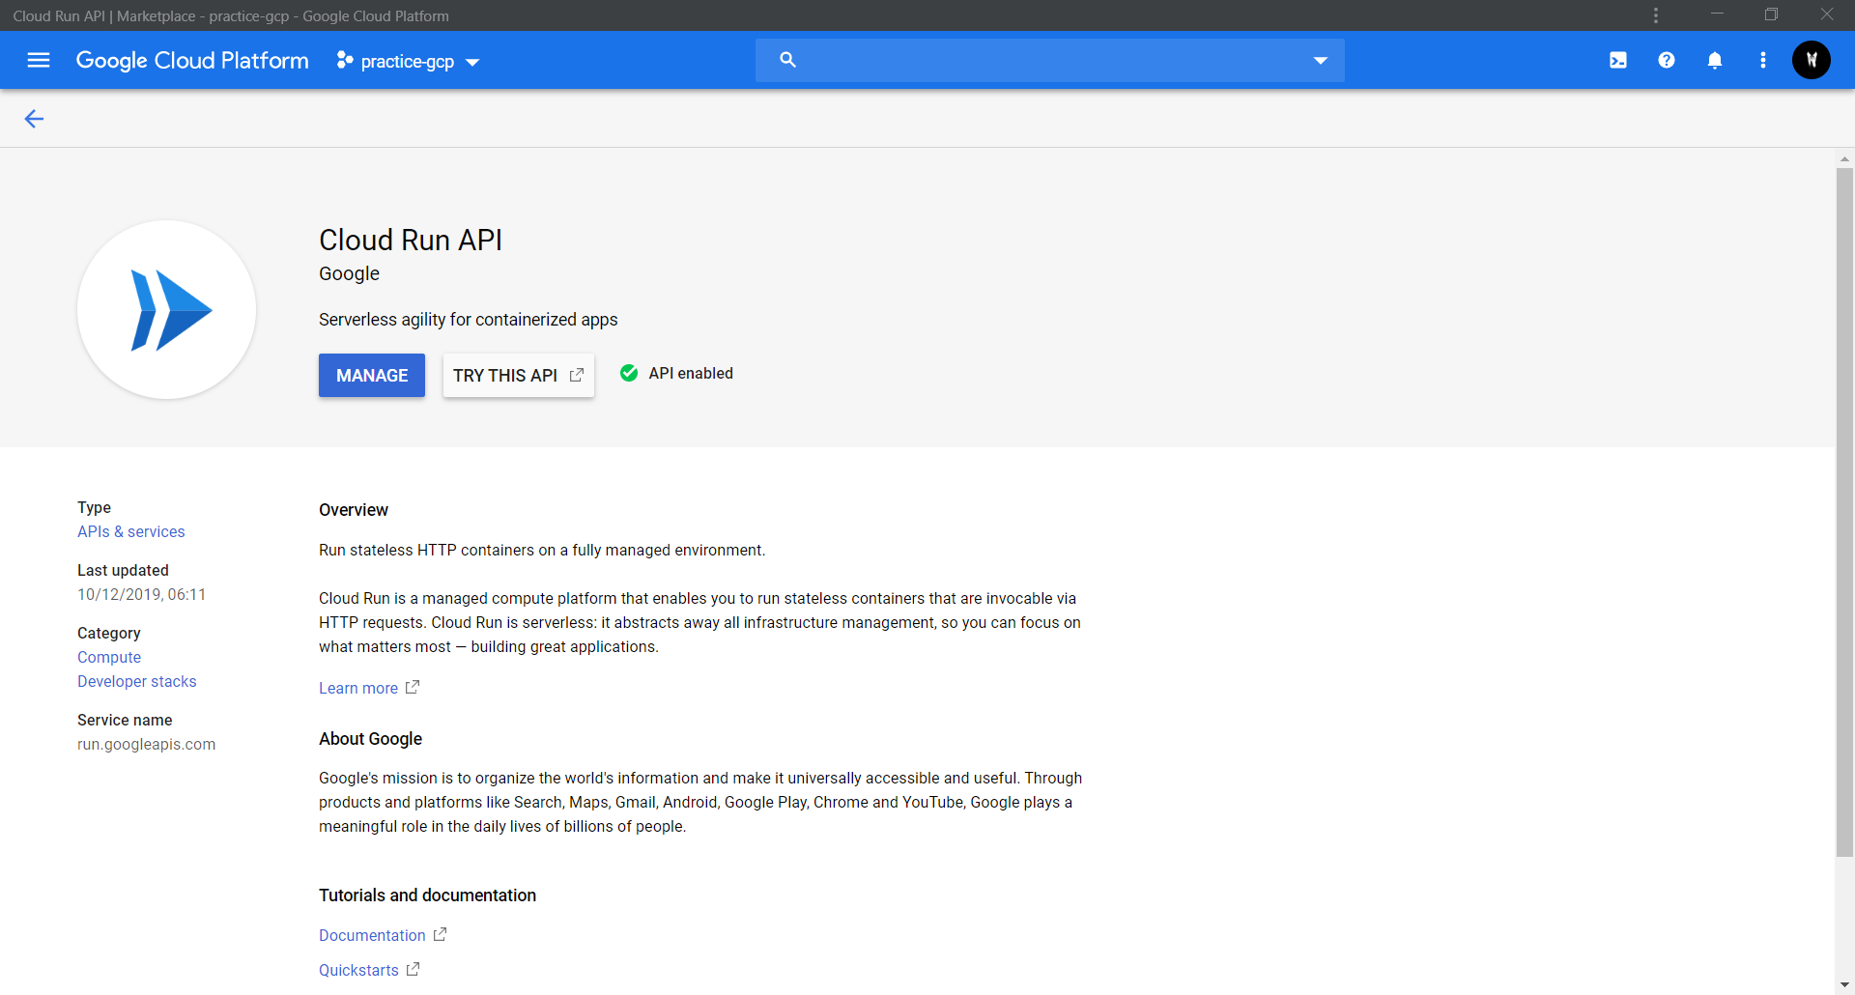Click the external-link icon beside Documentation
The image size is (1855, 995).
pyautogui.click(x=440, y=934)
